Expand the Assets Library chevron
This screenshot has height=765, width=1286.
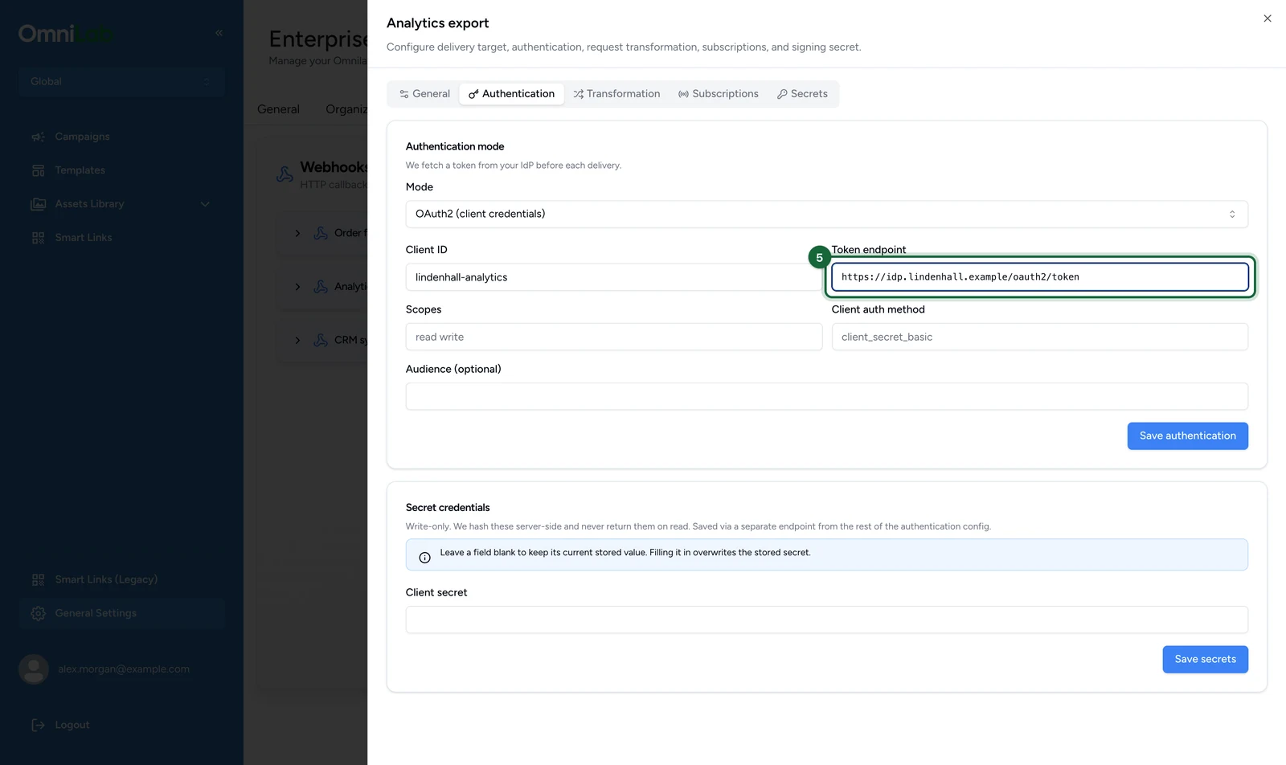point(205,204)
